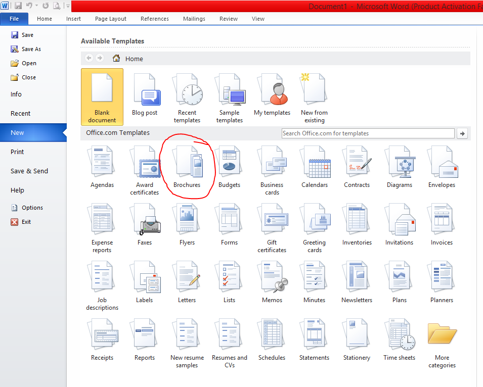Open Gift certificates templates
483x387 pixels.
click(272, 228)
